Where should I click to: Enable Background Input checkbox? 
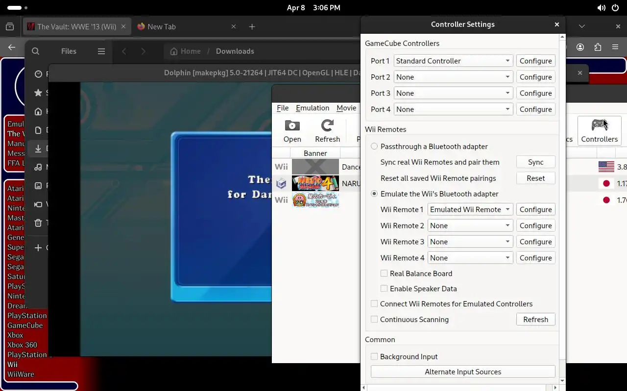[x=374, y=356]
